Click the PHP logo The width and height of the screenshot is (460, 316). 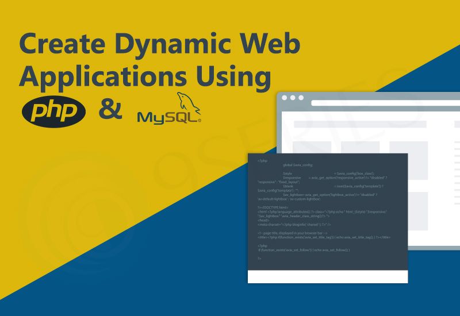tap(53, 111)
